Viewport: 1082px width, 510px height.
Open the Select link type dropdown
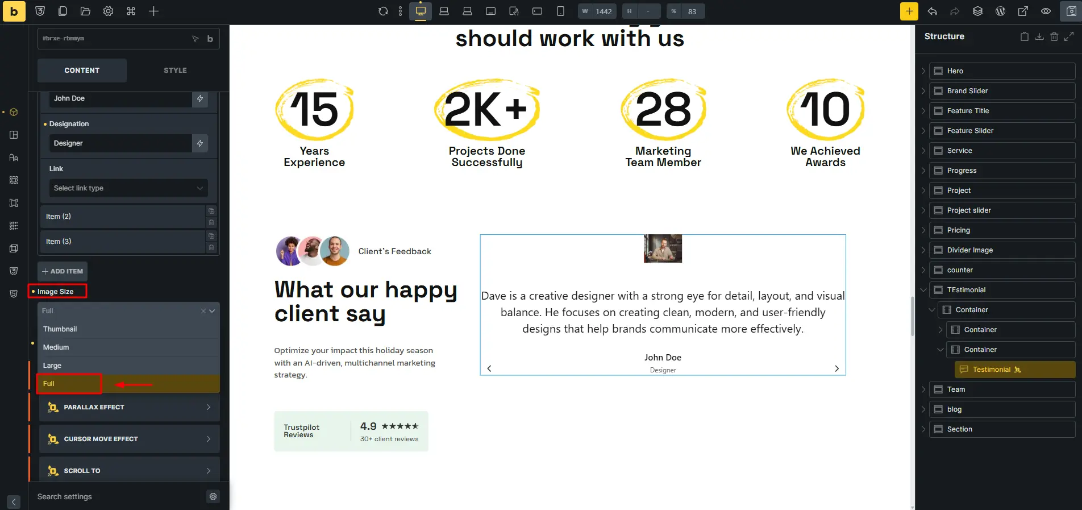tap(128, 188)
